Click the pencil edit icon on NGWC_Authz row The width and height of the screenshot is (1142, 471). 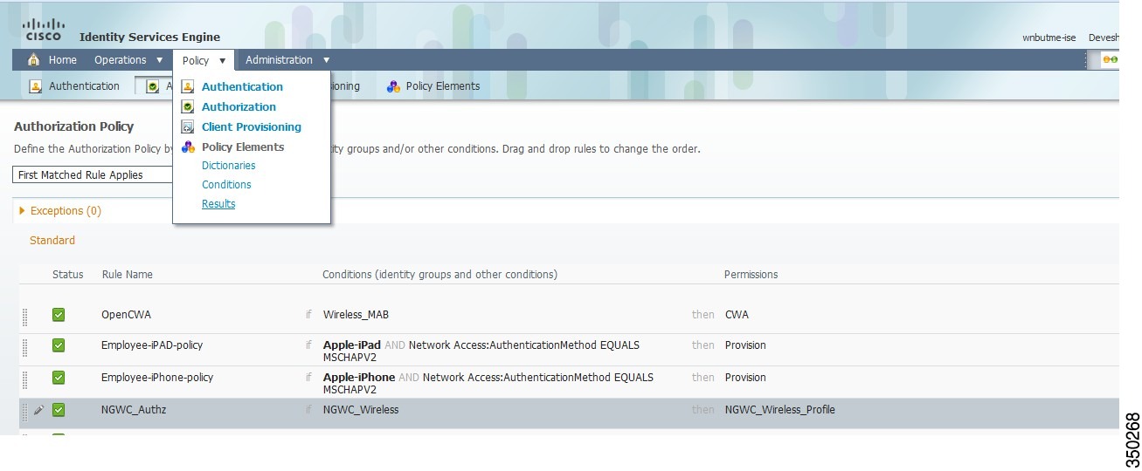pos(38,410)
